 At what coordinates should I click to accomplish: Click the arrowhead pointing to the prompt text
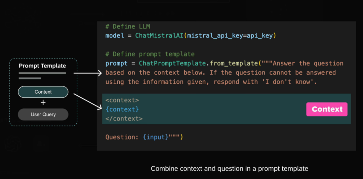99,73
